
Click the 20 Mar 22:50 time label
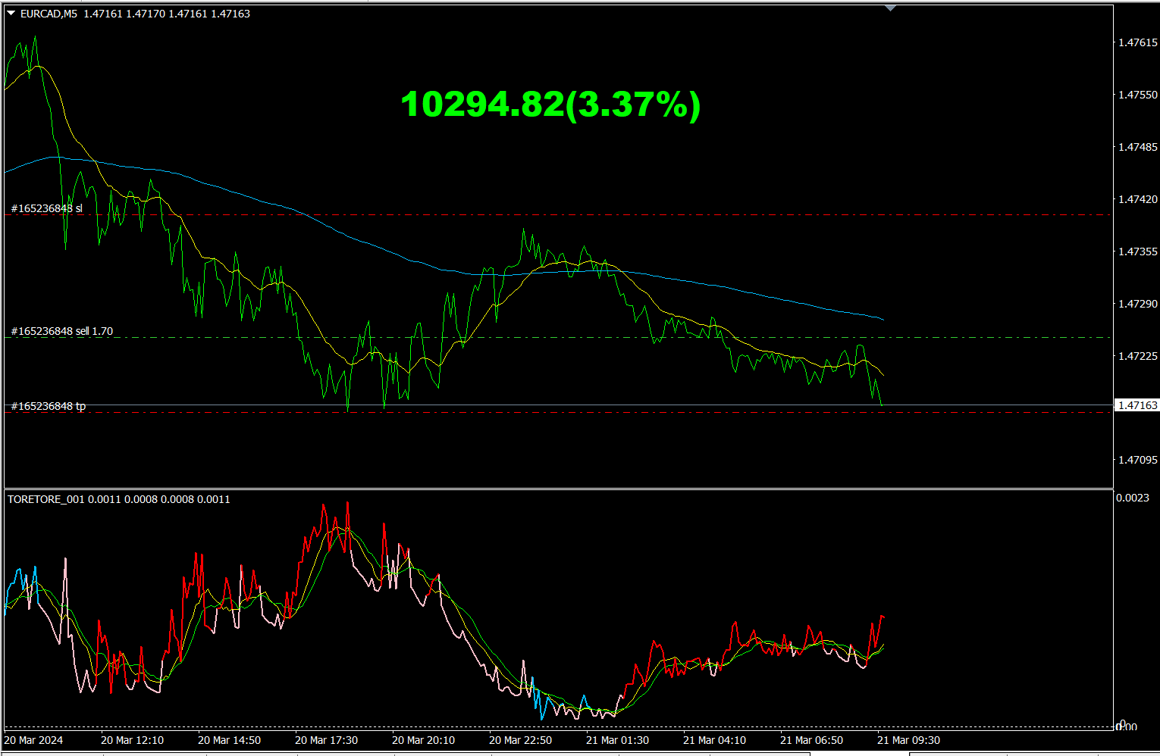coord(520,740)
